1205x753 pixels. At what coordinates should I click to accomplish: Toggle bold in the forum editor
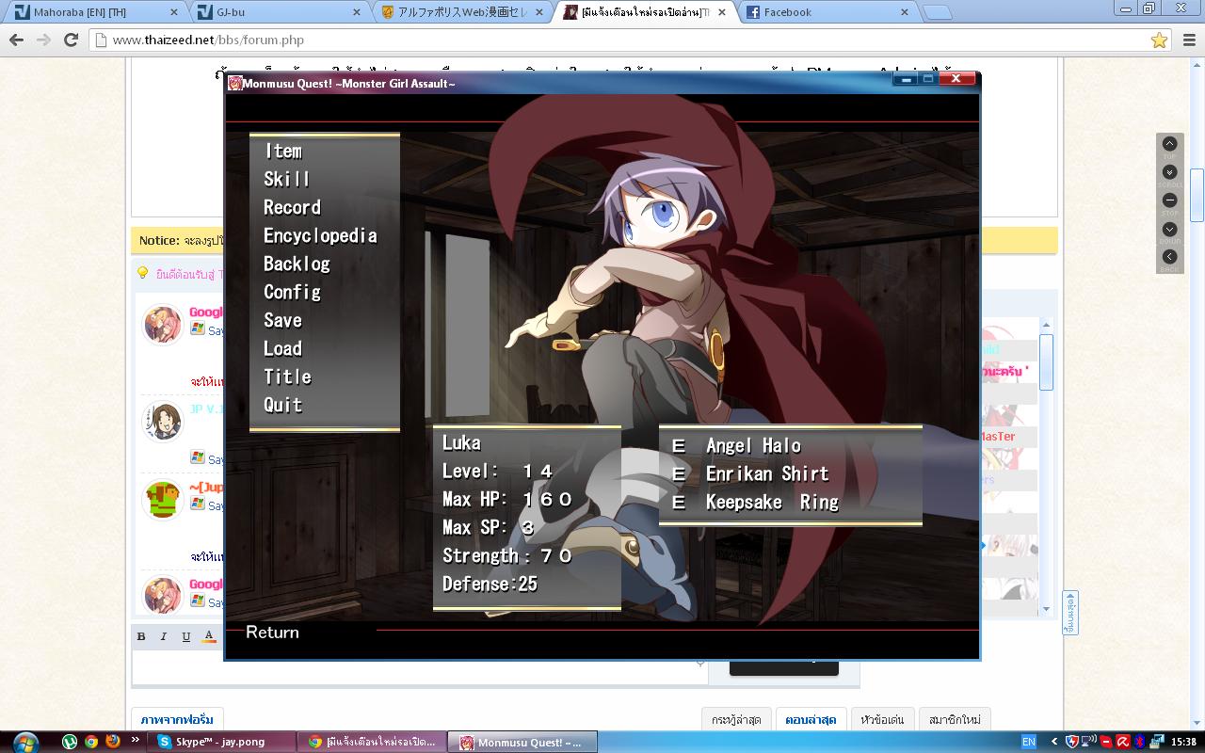coord(141,636)
